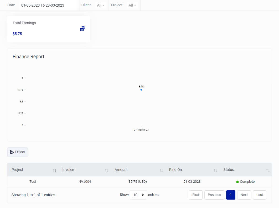
Task: Change the Show entries count
Action: 138,195
